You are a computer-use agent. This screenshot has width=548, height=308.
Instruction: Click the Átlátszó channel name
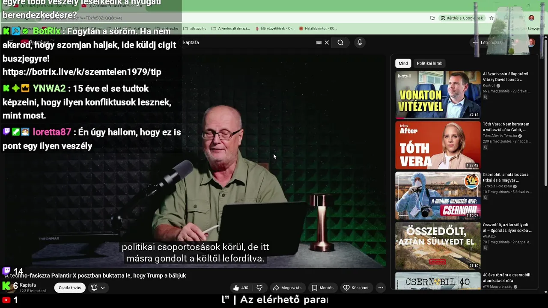[x=489, y=237]
